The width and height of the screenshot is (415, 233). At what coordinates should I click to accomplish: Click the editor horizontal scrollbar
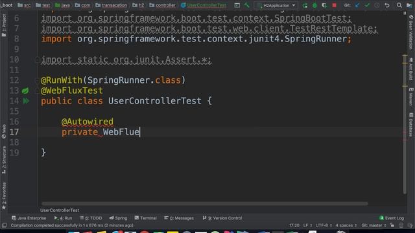click(x=204, y=204)
